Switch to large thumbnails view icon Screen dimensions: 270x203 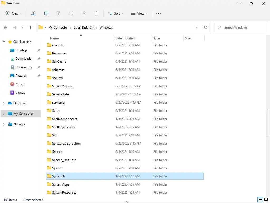pyautogui.click(x=266, y=200)
